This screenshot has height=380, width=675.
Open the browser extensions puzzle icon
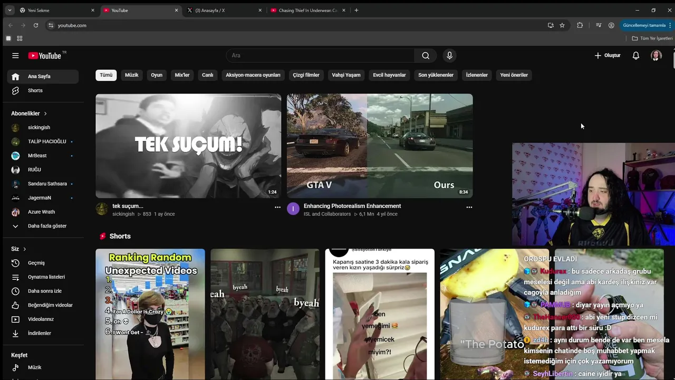coord(580,25)
